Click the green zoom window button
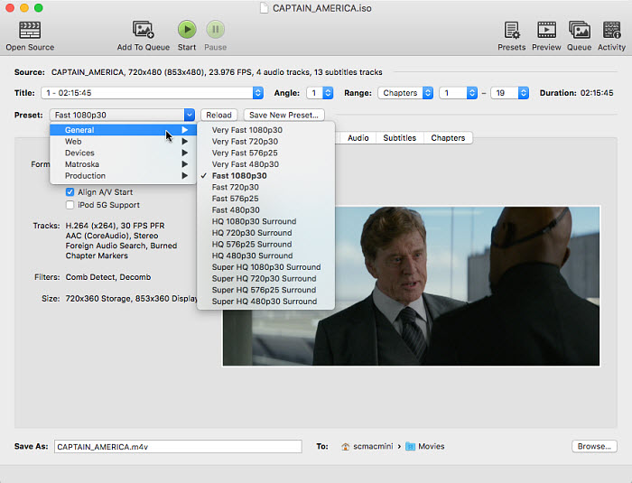Image resolution: width=632 pixels, height=483 pixels. click(x=38, y=7)
